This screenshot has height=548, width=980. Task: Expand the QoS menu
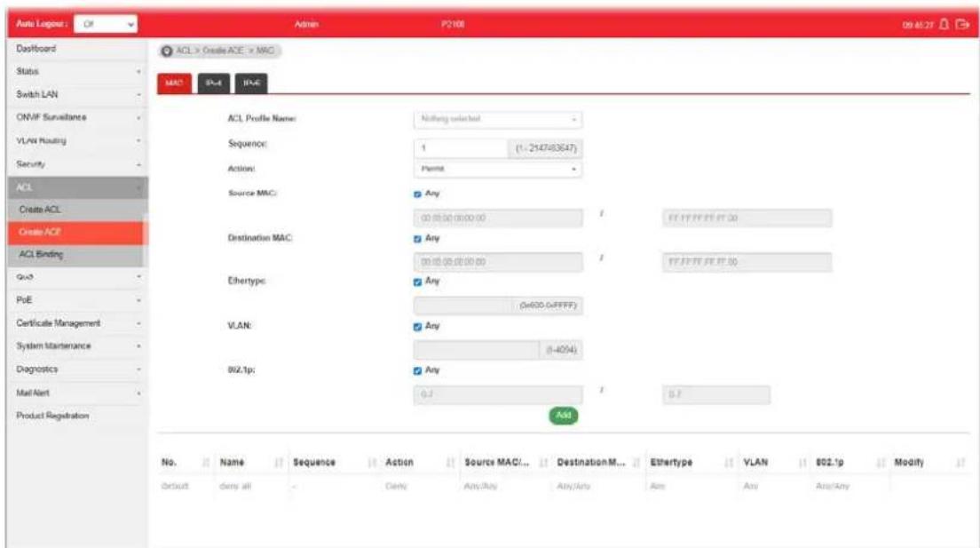pos(77,276)
